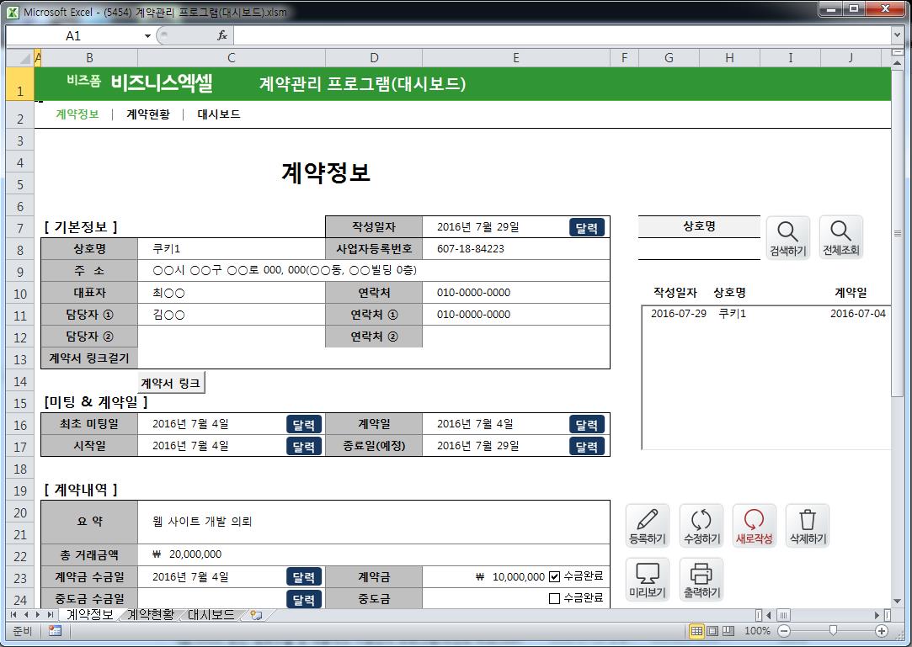912x647 pixels.
Task: Click the 미리보기 monitor icon button
Action: tap(648, 579)
